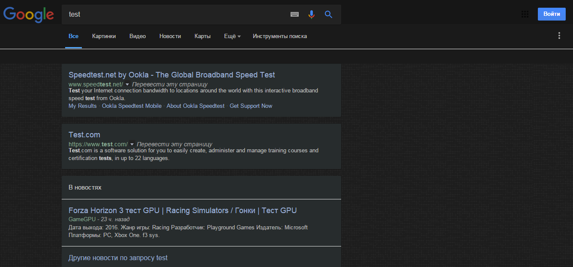Click the GameGPU source label

point(82,220)
